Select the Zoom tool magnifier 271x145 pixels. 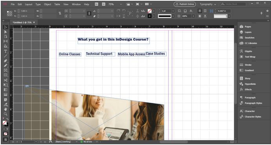pos(5,114)
